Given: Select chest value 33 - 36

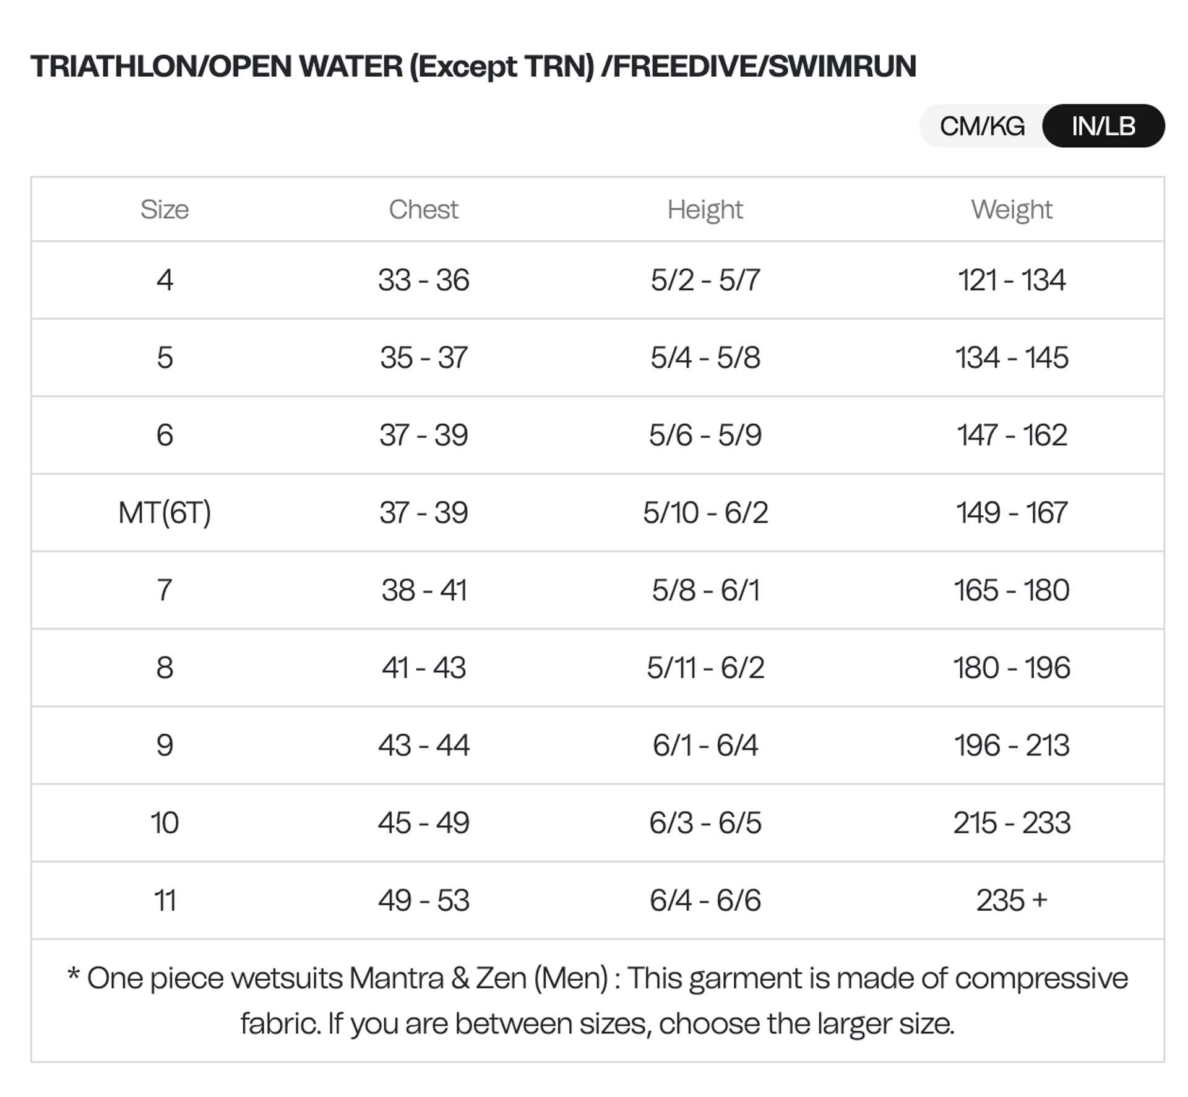Looking at the screenshot, I should click(423, 280).
